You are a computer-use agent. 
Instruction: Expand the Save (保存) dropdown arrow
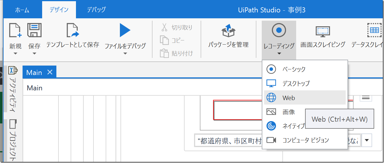point(34,54)
